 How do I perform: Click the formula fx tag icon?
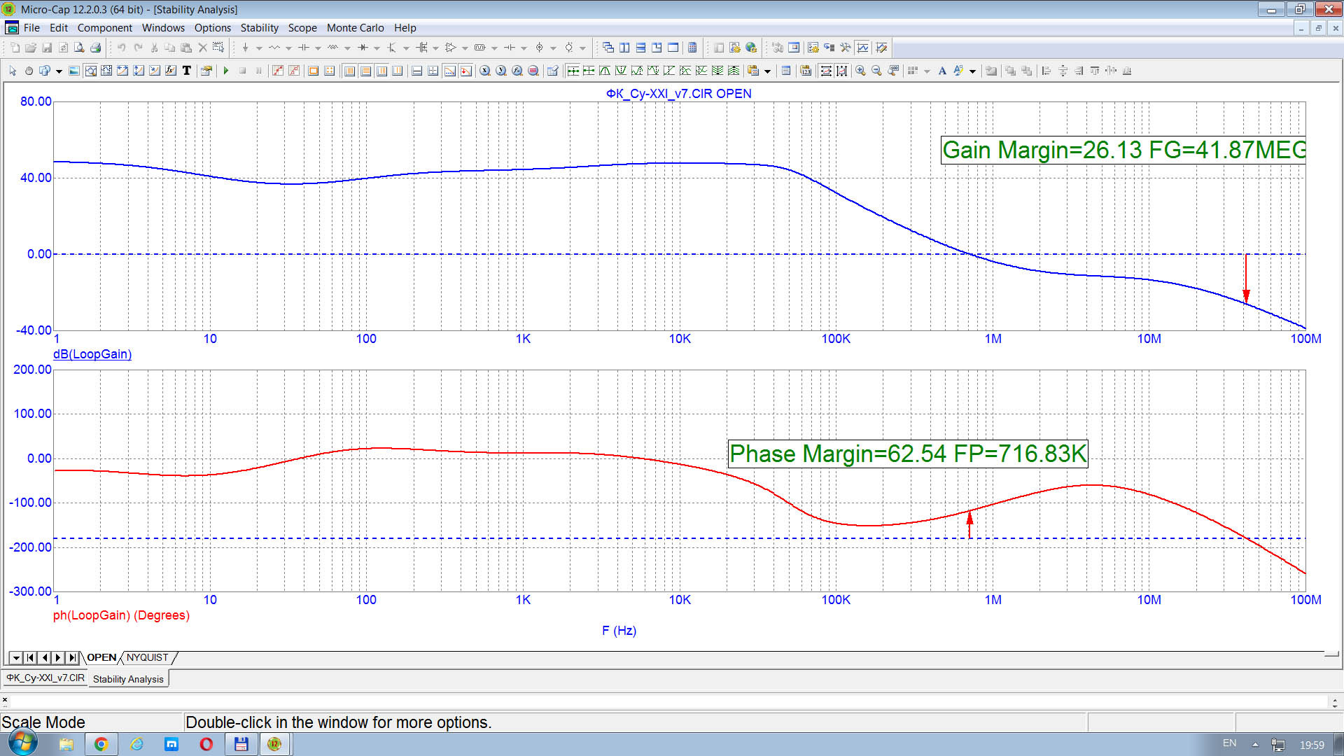171,71
